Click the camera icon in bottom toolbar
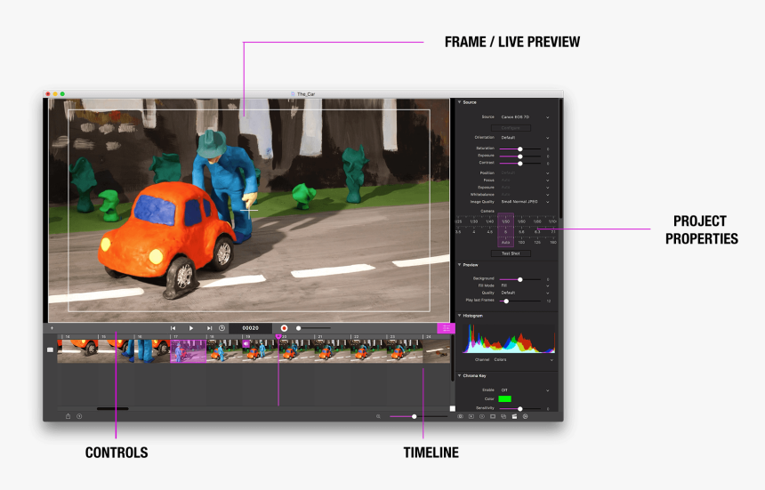 pos(461,416)
